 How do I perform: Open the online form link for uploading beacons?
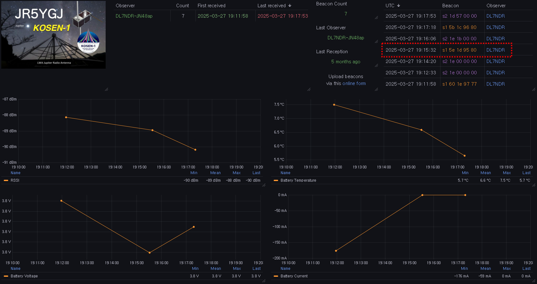click(354, 83)
